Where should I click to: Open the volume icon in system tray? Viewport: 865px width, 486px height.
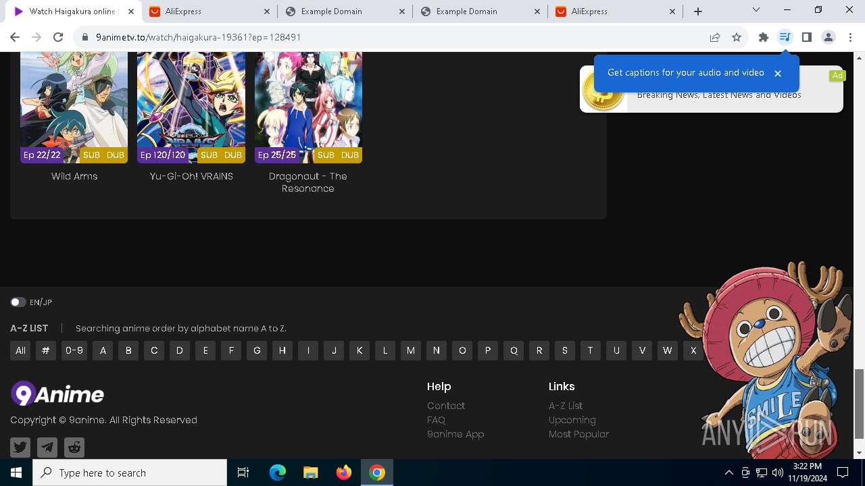coord(777,473)
